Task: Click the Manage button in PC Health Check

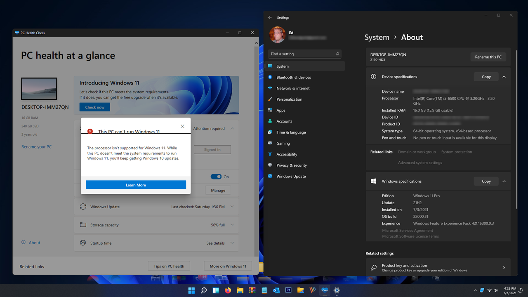Action: (x=218, y=190)
